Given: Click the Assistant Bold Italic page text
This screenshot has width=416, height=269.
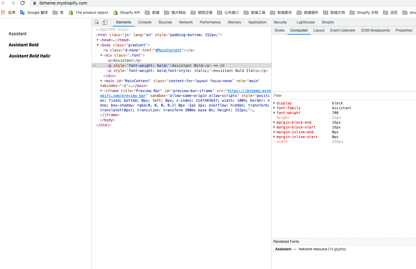Looking at the screenshot, I should [30, 56].
